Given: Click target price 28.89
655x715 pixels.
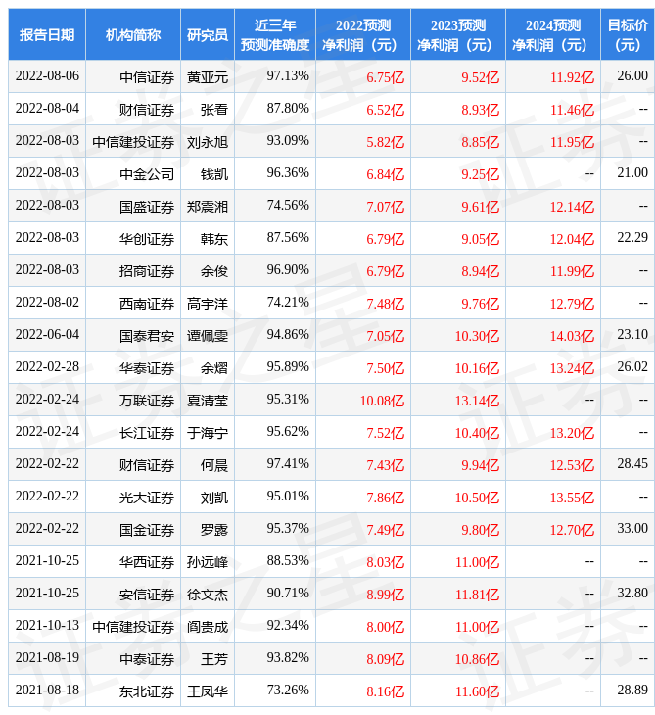Looking at the screenshot, I should coord(632,691).
